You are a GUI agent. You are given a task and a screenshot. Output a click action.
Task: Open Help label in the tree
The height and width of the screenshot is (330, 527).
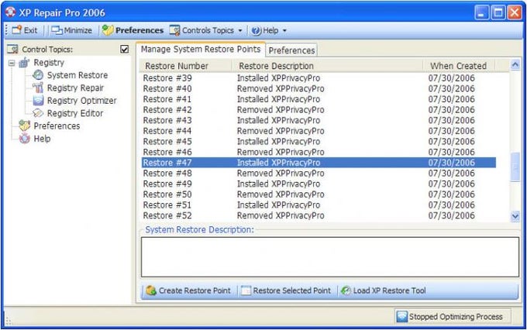pyautogui.click(x=42, y=139)
